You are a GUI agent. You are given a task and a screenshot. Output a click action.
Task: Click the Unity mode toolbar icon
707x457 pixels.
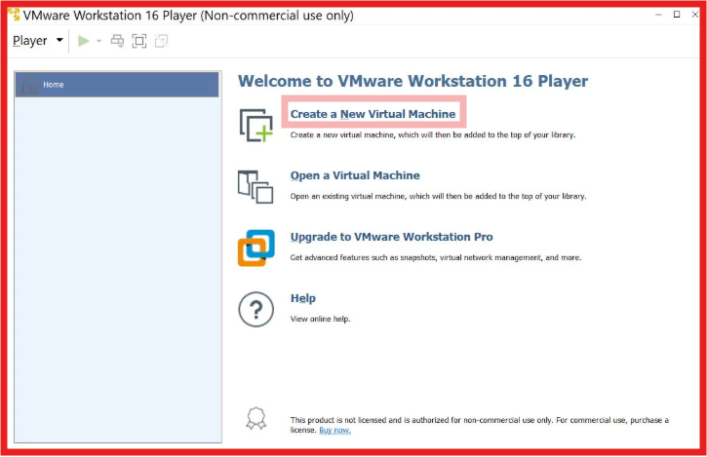tap(161, 41)
